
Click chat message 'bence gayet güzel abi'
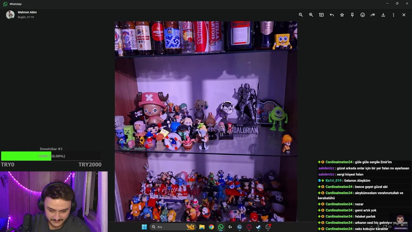(x=371, y=187)
